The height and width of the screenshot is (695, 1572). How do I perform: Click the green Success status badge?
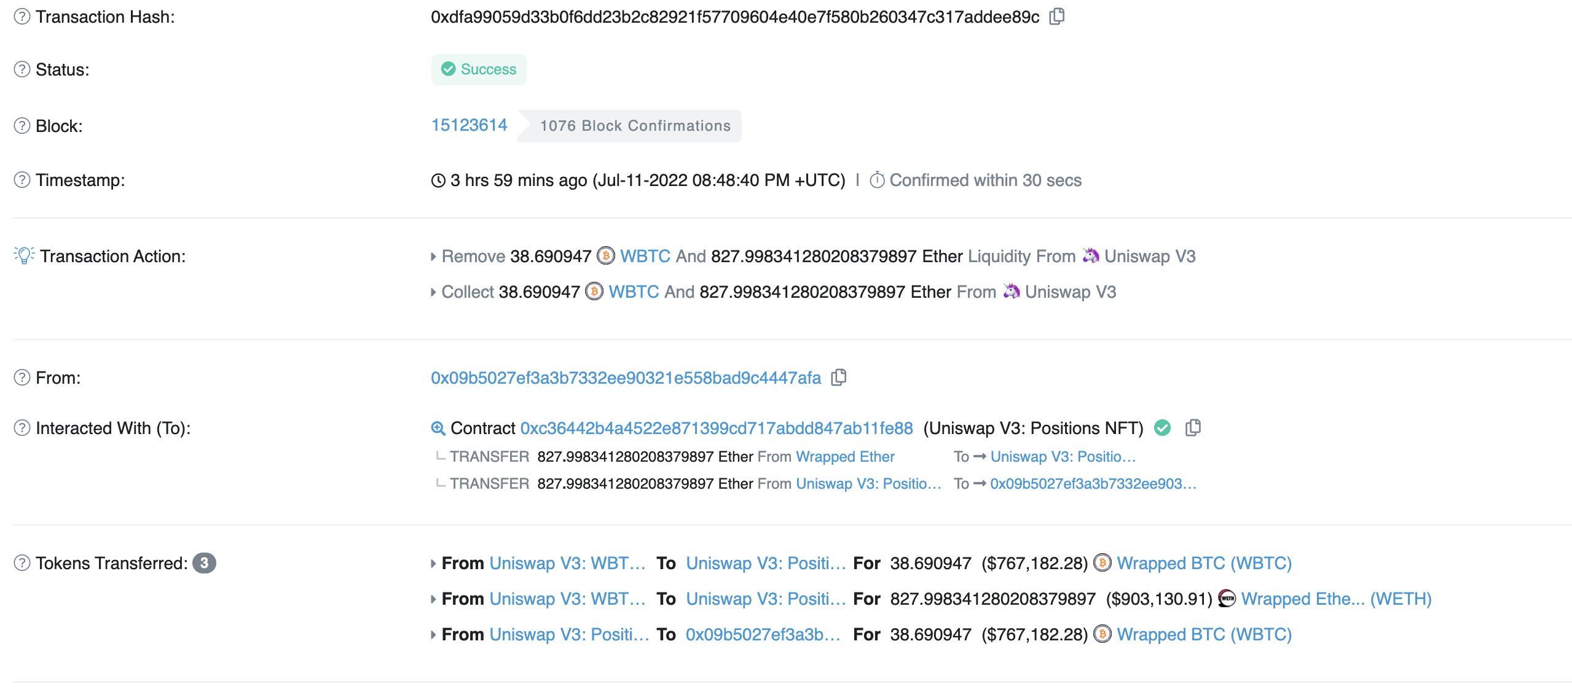[479, 69]
